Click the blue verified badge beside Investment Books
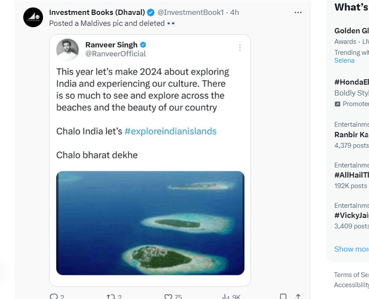 tap(151, 12)
